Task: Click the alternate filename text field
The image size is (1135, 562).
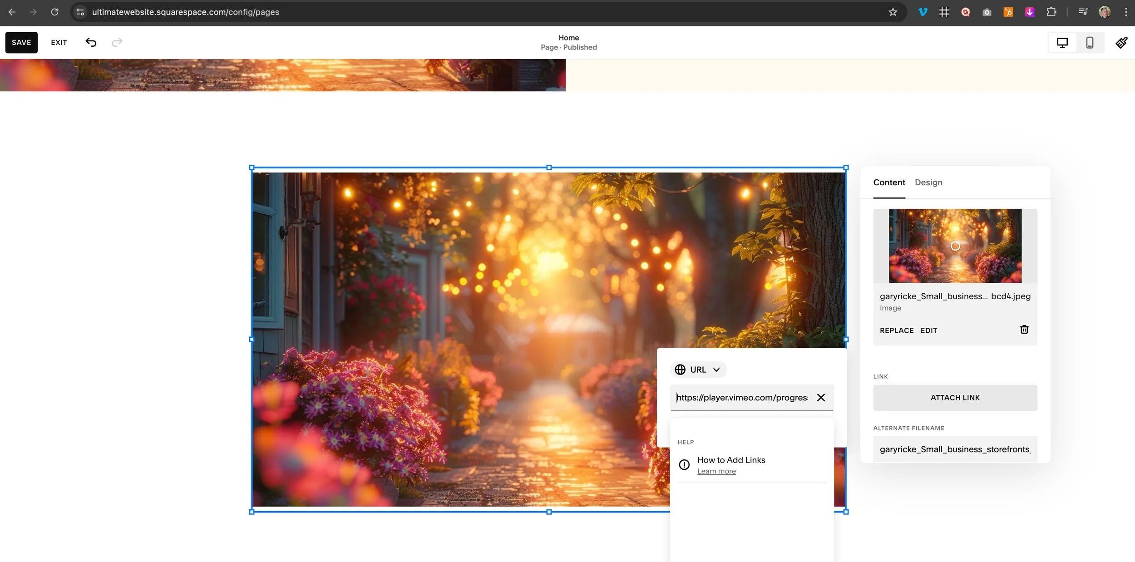Action: click(955, 449)
